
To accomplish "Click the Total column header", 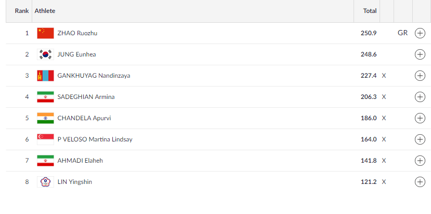I will [370, 11].
